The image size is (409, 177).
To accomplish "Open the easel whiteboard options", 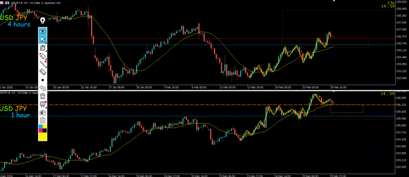I will (x=43, y=104).
